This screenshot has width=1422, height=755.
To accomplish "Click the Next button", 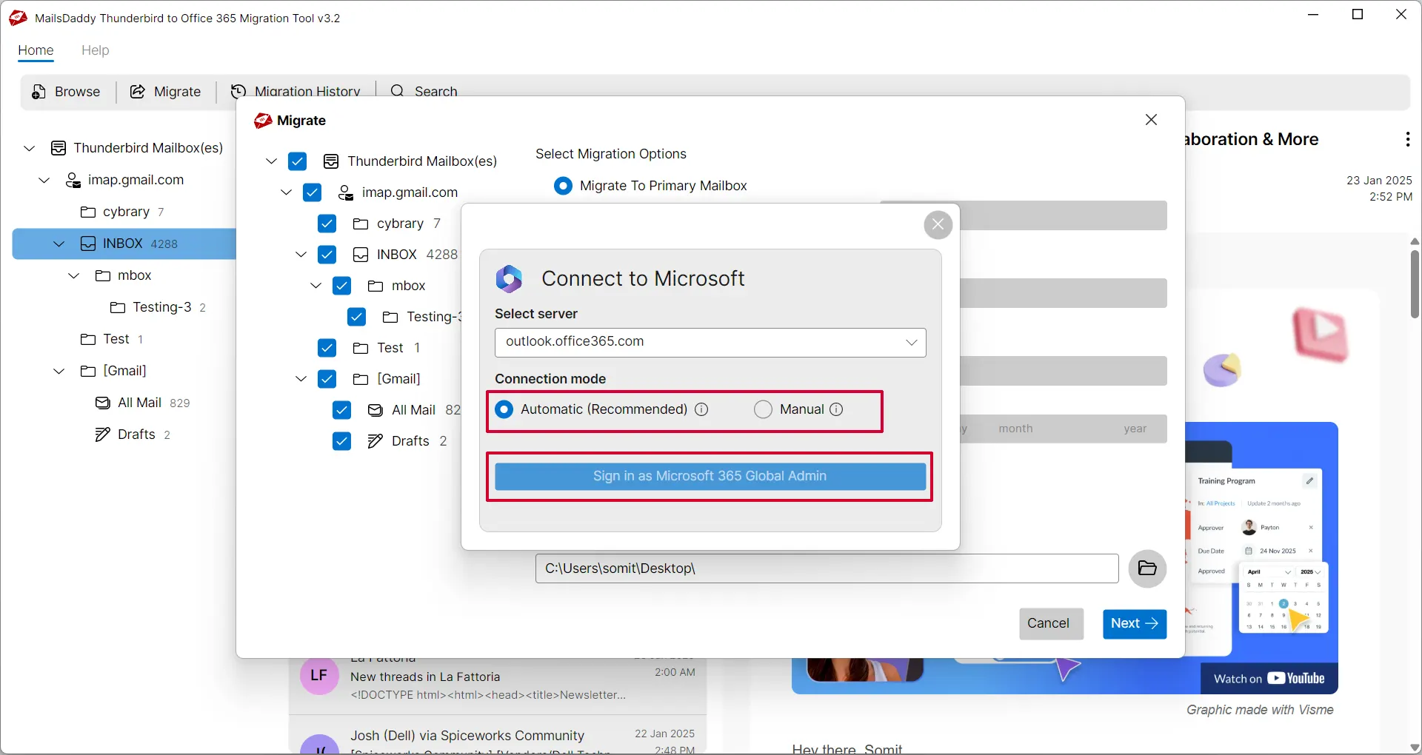I will click(1134, 624).
